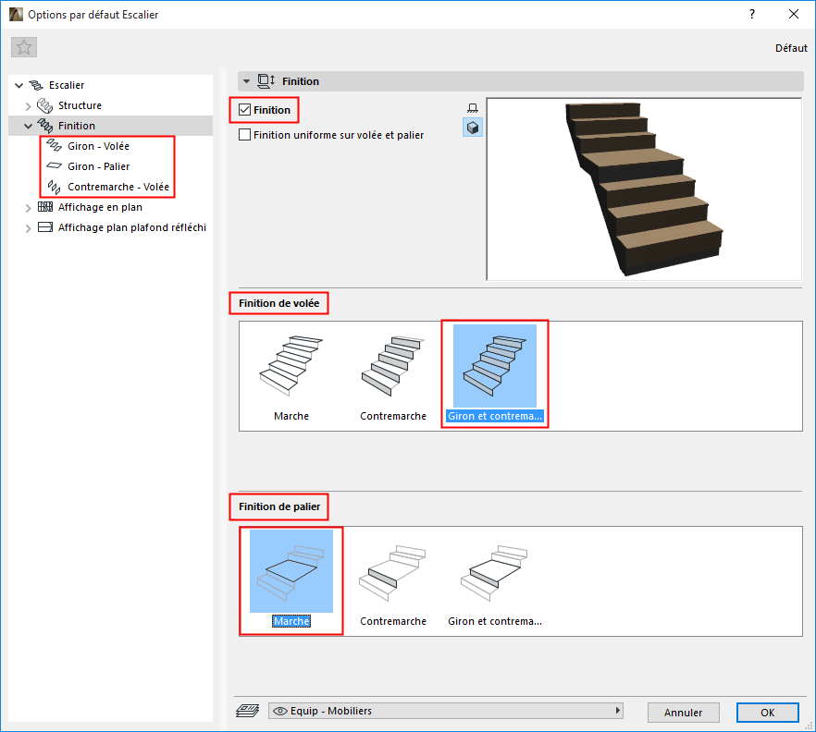The image size is (816, 732).
Task: Enable Finition uniforme sur volée et palier
Action: coord(244,135)
